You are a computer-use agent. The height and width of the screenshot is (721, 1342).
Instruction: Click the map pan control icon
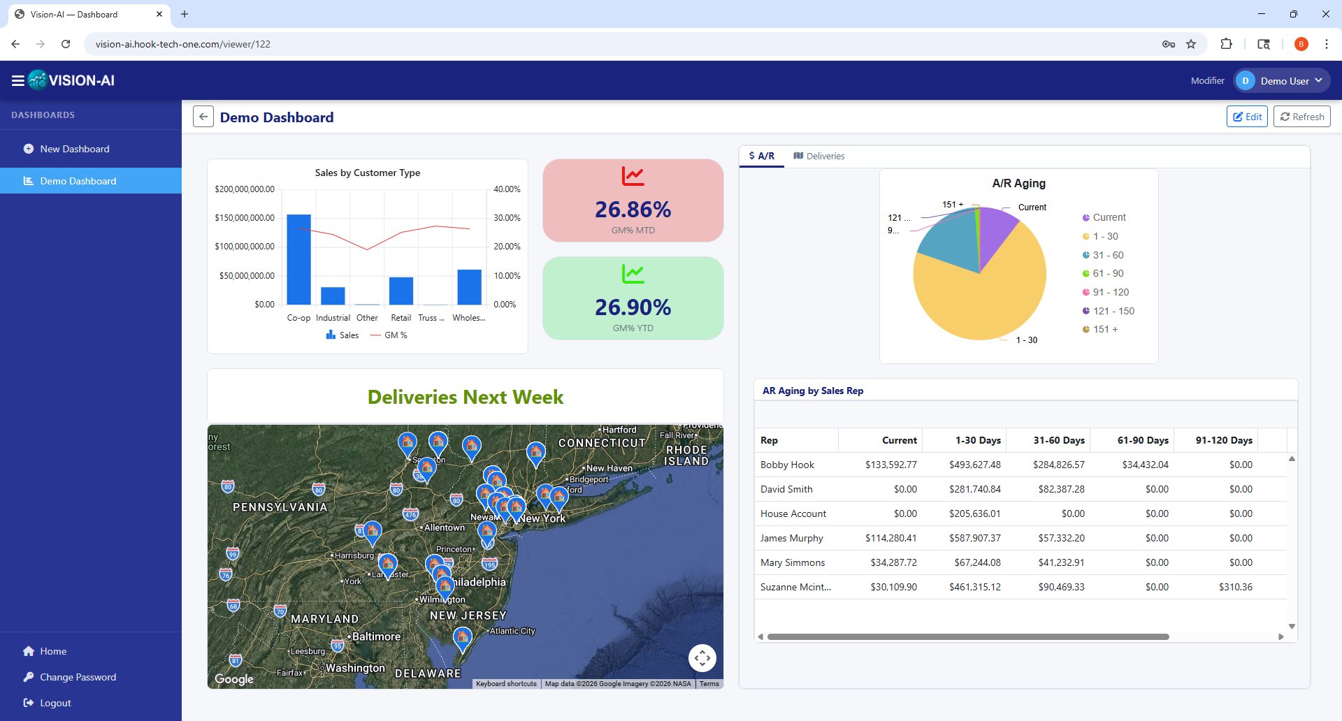(x=702, y=657)
